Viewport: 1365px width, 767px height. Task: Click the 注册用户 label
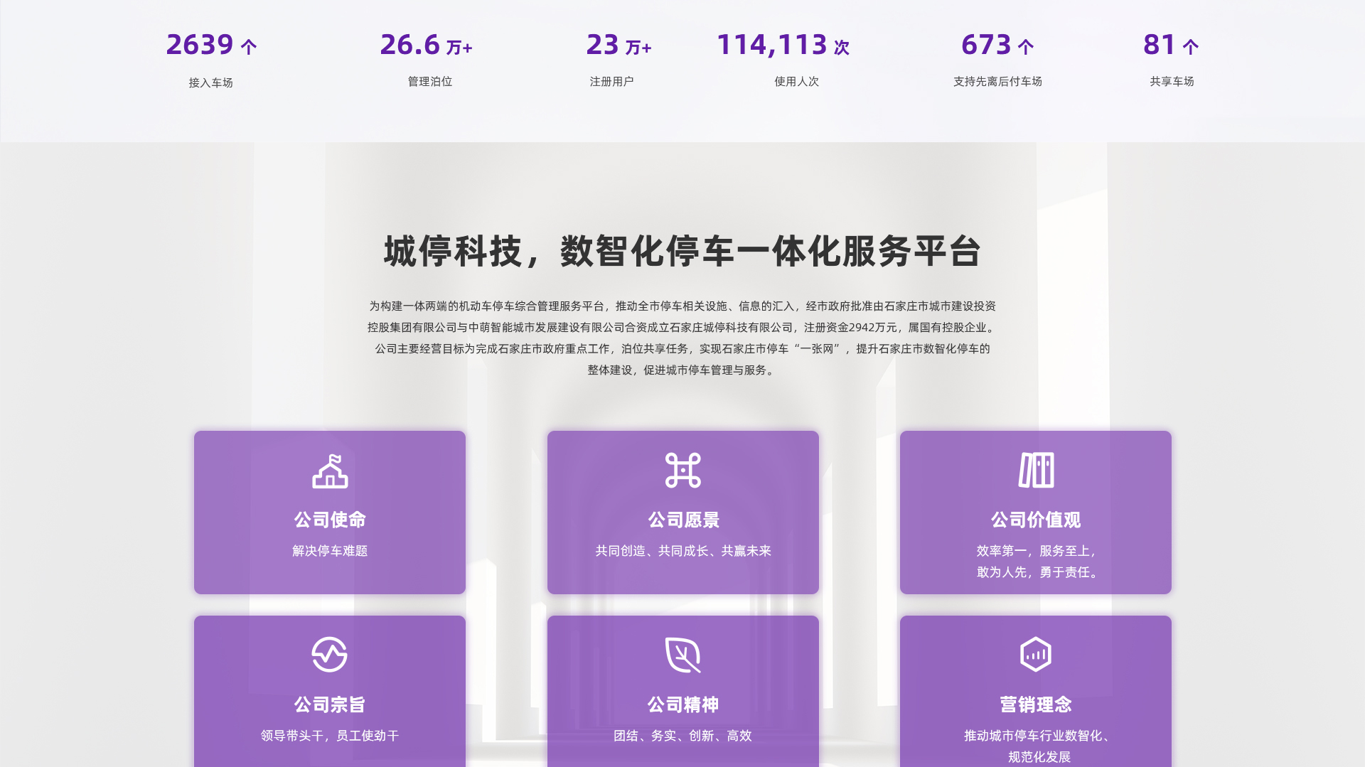pyautogui.click(x=611, y=82)
